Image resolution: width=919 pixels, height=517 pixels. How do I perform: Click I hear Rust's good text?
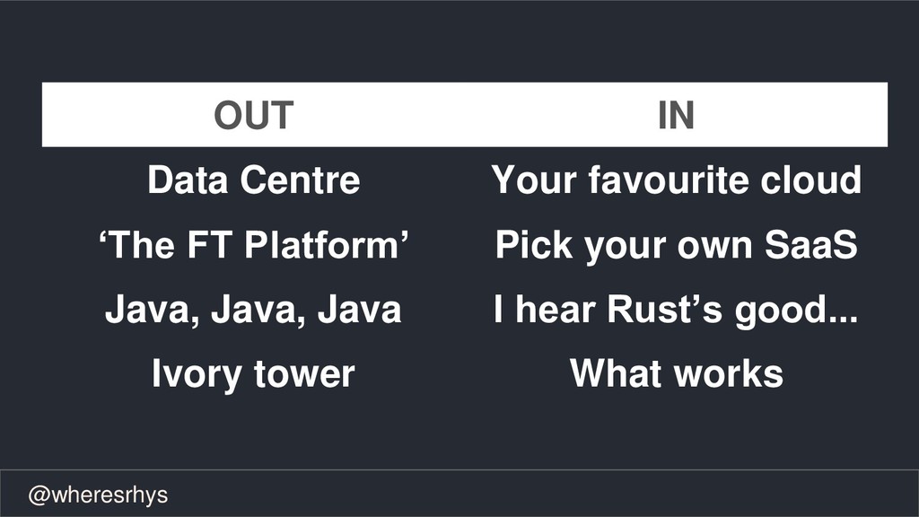[676, 310]
